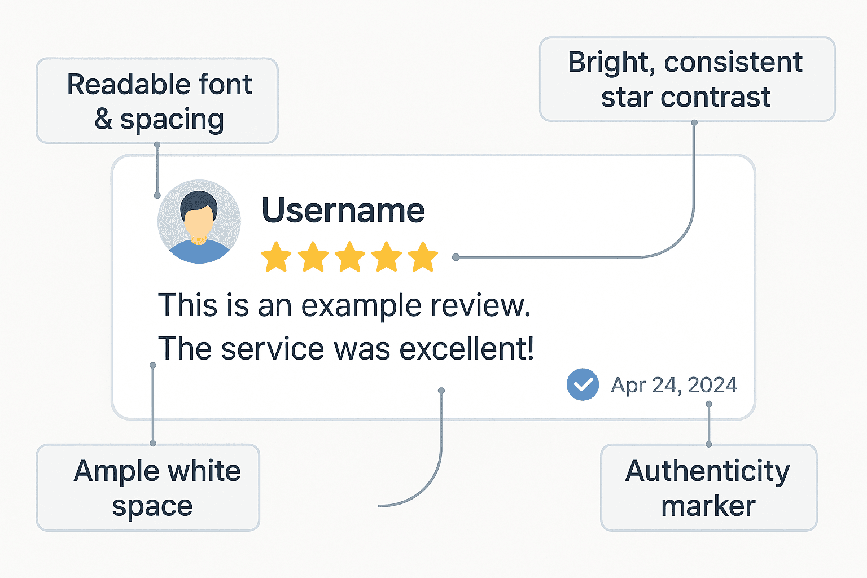Tap the checkmark inside the blue circle
This screenshot has width=867, height=578.
583,384
